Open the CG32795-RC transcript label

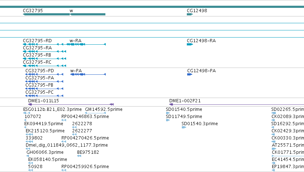click(x=37, y=62)
